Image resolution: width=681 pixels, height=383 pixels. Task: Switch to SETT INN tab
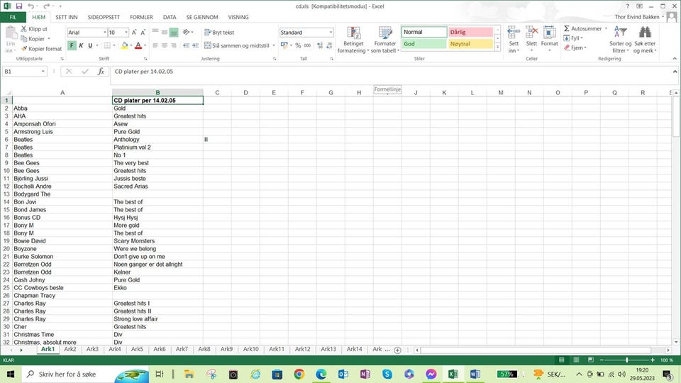[x=67, y=17]
